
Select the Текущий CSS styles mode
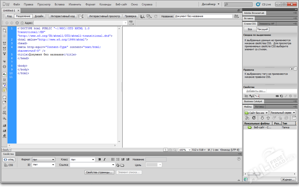pos(263,30)
